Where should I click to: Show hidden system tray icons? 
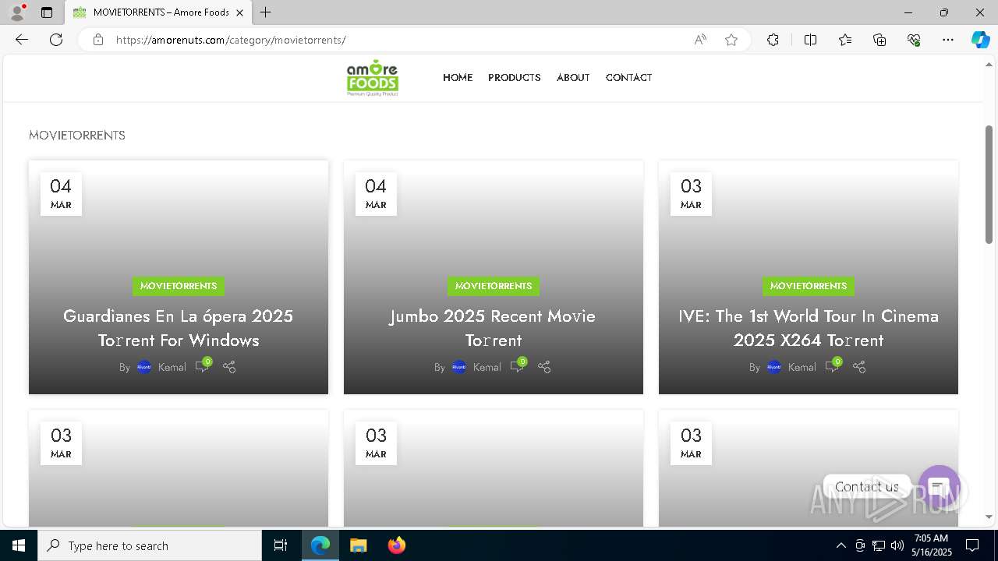tap(841, 545)
